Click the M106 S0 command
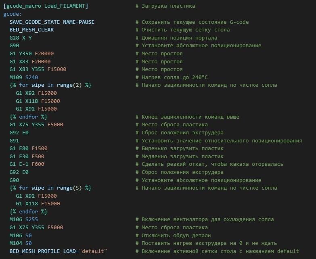The width and height of the screenshot is (316, 259). coord(21,235)
